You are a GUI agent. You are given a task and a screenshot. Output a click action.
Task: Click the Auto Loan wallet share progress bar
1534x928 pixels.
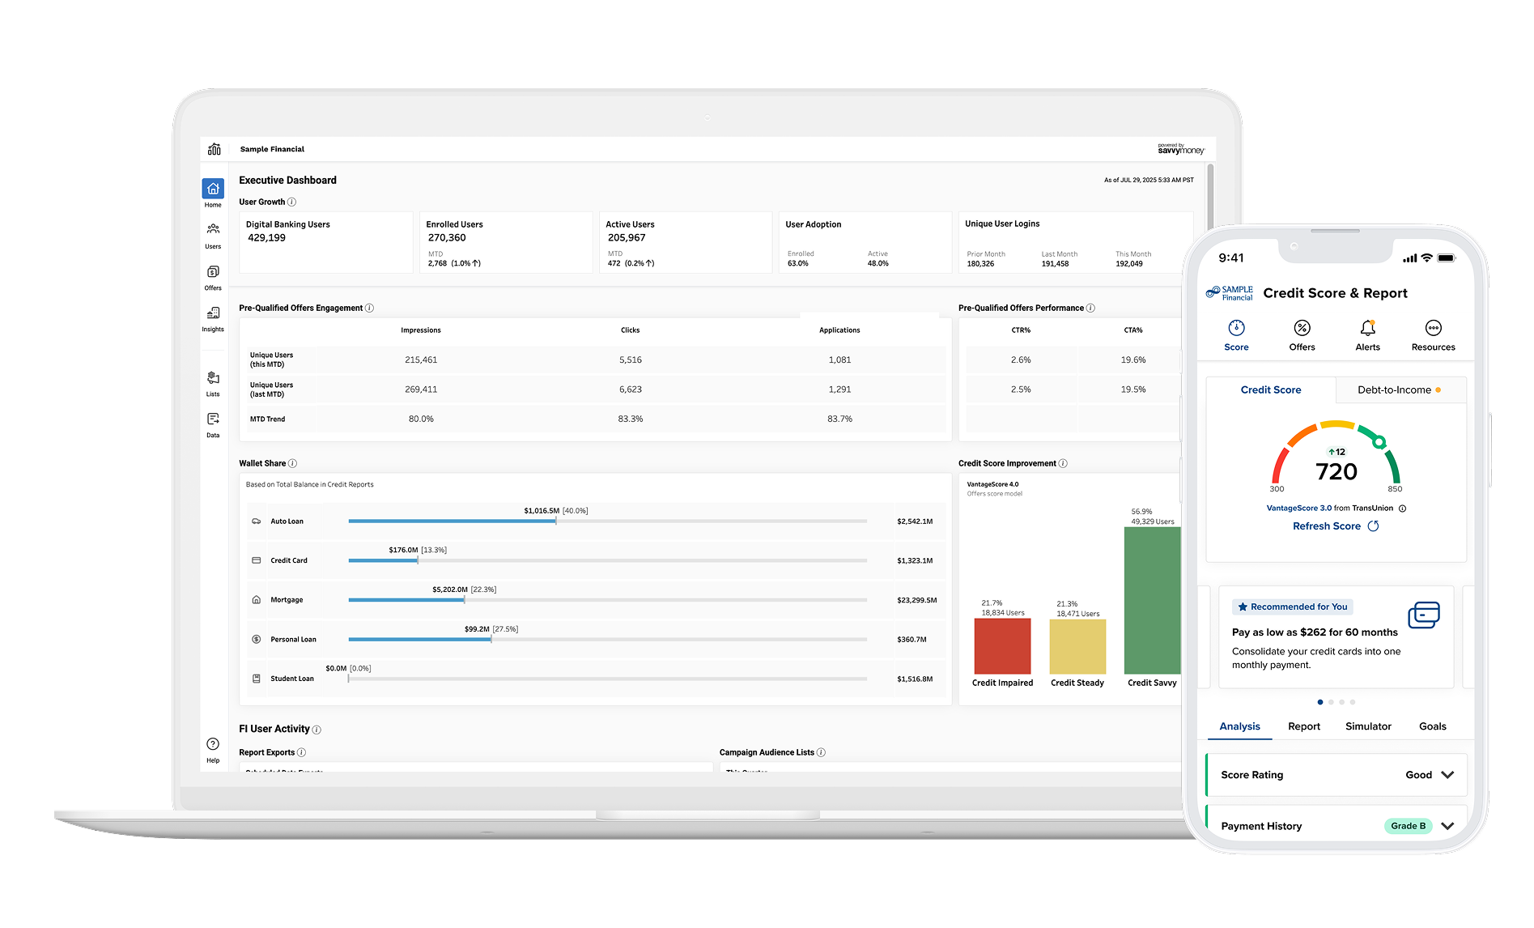pyautogui.click(x=452, y=521)
